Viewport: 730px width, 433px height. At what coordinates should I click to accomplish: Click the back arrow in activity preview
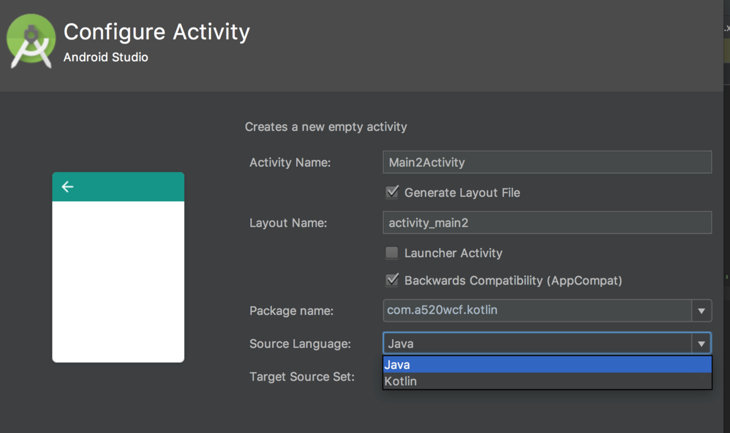tap(68, 187)
